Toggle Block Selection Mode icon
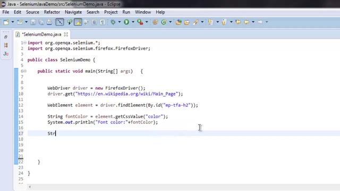 click(94, 22)
